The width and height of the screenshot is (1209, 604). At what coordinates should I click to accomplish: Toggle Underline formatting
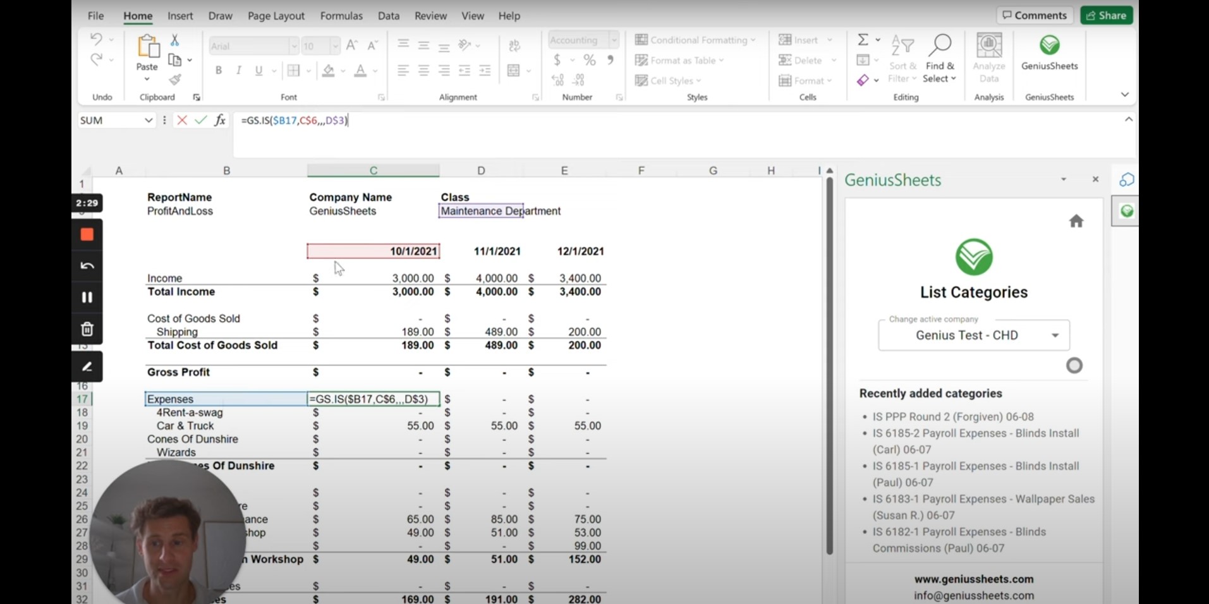(x=258, y=71)
